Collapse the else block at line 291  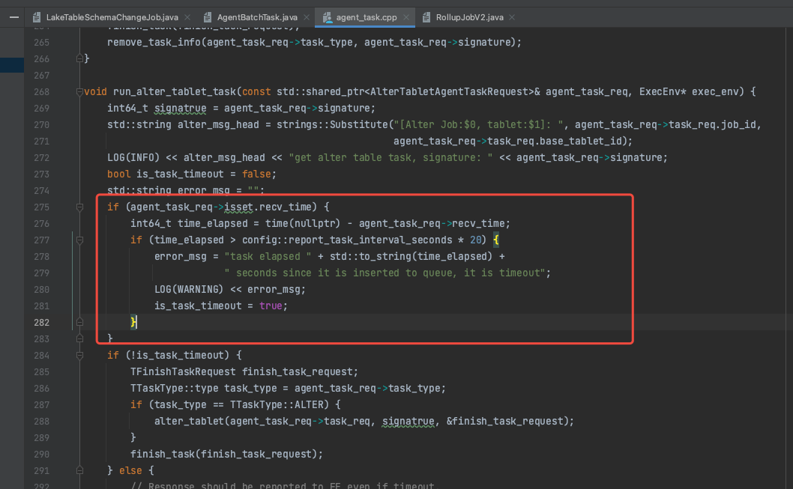(79, 471)
